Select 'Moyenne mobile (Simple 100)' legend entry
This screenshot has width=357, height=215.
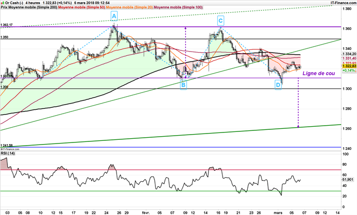coord(178,7)
